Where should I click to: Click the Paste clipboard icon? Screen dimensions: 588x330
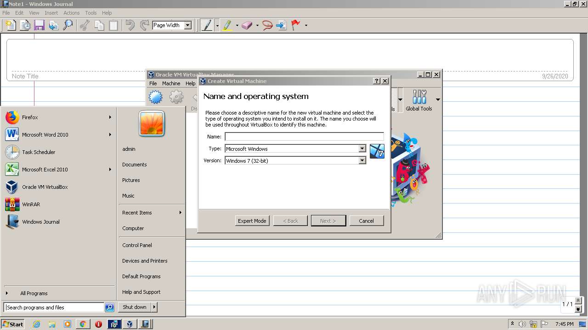pyautogui.click(x=113, y=25)
